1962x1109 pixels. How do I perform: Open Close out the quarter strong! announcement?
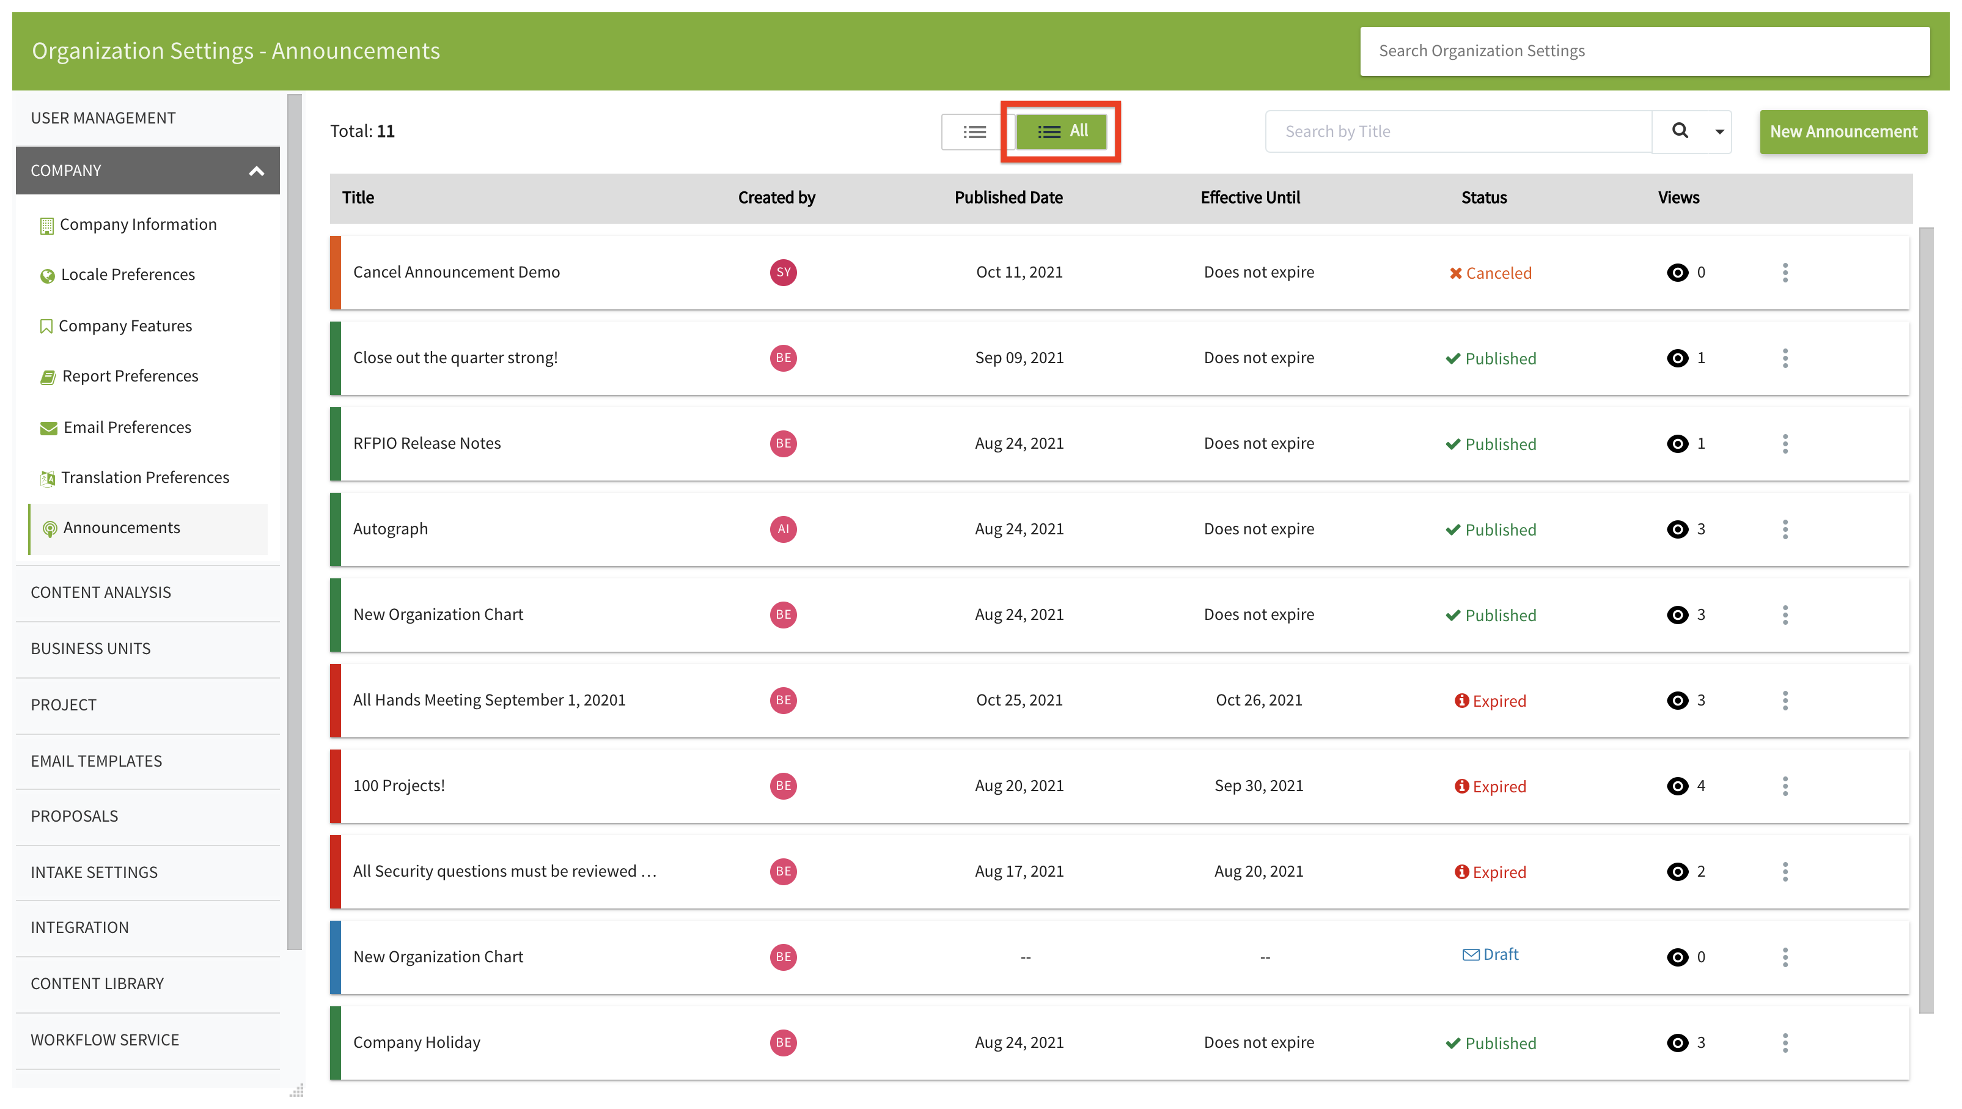coord(455,357)
